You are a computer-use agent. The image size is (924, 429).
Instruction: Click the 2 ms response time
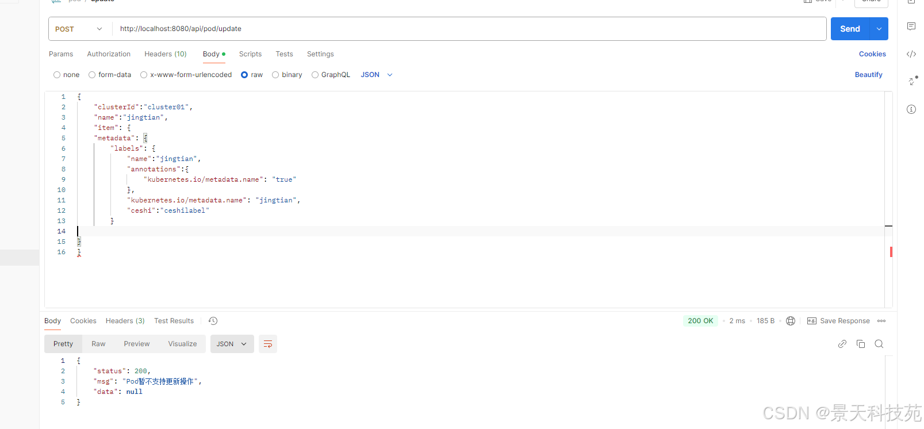pyautogui.click(x=737, y=321)
